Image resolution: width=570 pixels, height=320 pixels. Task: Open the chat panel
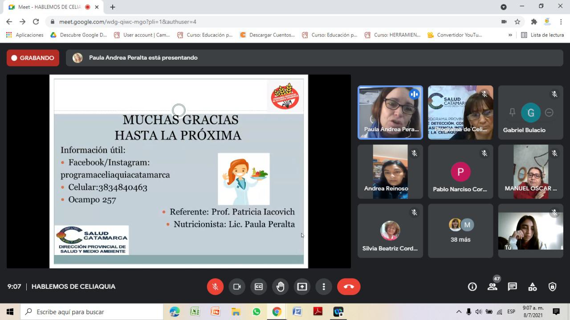click(512, 287)
